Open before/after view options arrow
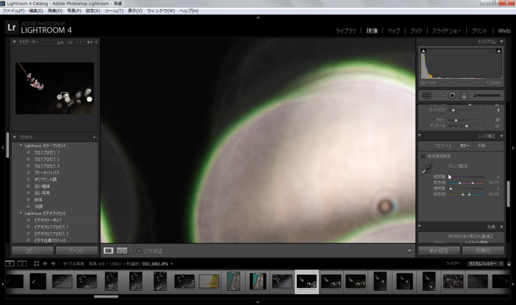 pos(131,251)
